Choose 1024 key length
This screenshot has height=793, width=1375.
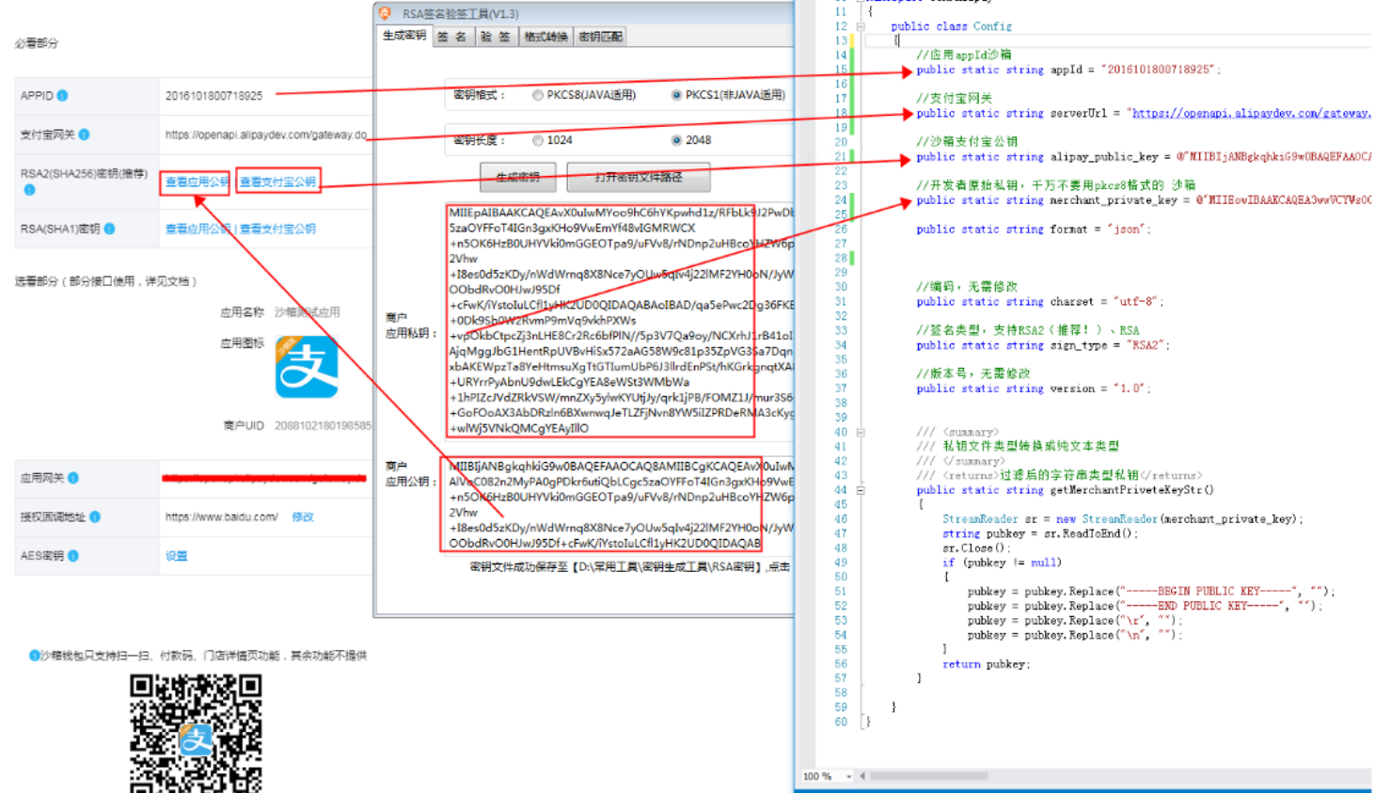tap(537, 140)
